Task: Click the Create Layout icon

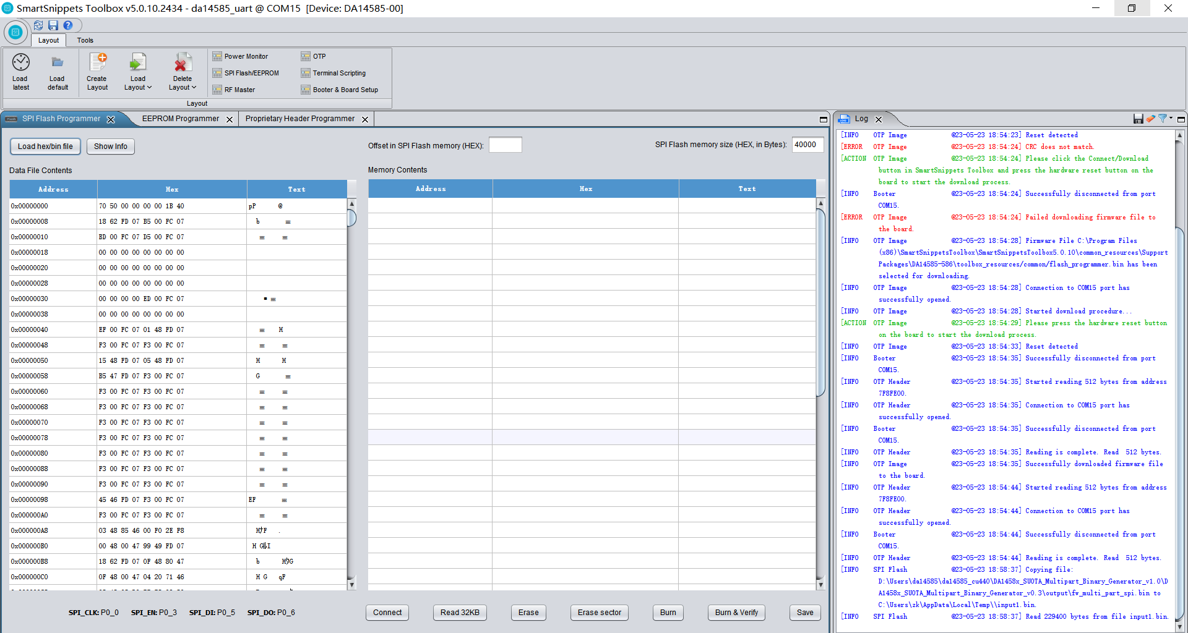Action: [x=98, y=62]
